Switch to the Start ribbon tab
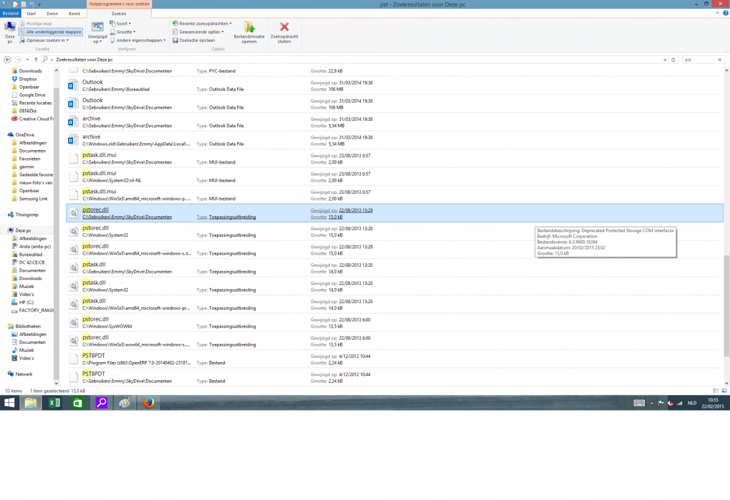730x500 pixels. click(x=31, y=13)
